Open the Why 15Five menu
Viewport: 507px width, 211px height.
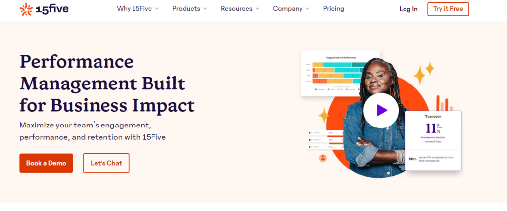134,9
